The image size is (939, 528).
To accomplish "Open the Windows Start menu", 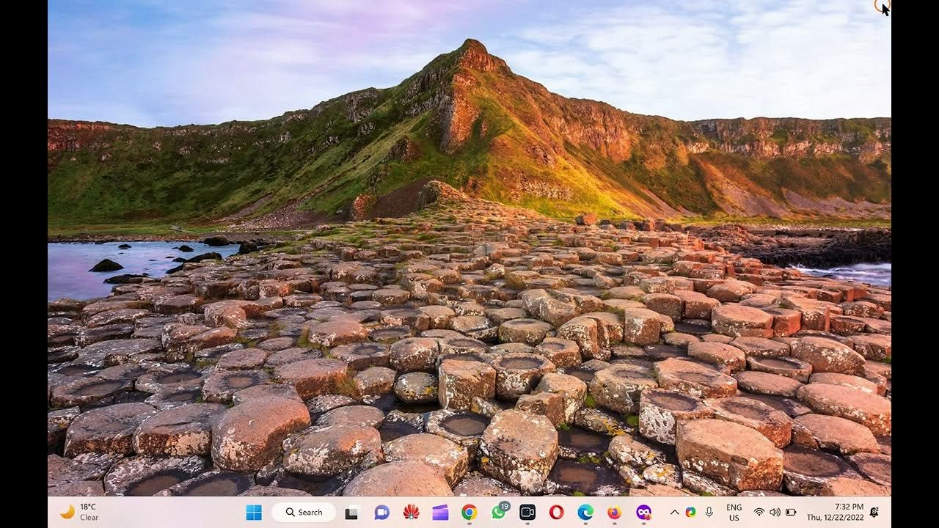I will [254, 513].
